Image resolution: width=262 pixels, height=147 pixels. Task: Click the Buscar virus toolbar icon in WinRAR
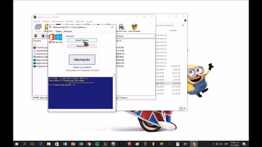point(122,28)
